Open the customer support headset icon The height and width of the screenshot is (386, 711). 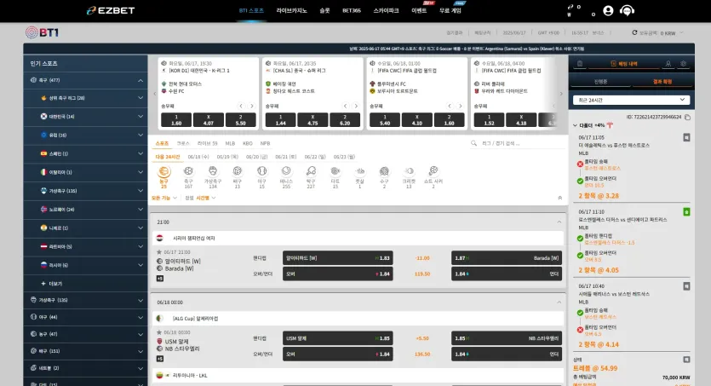627,10
